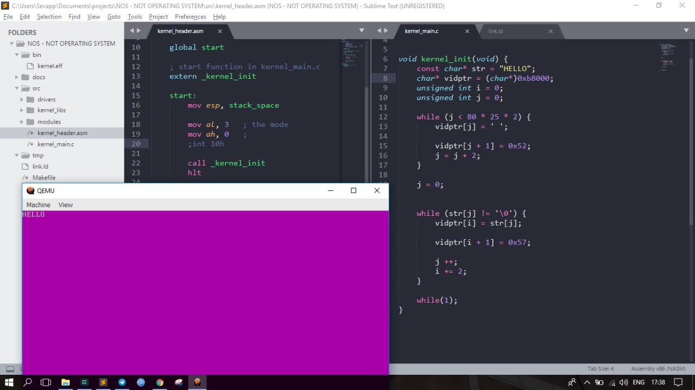This screenshot has height=390, width=695.
Task: Open the Goto menu
Action: (114, 17)
